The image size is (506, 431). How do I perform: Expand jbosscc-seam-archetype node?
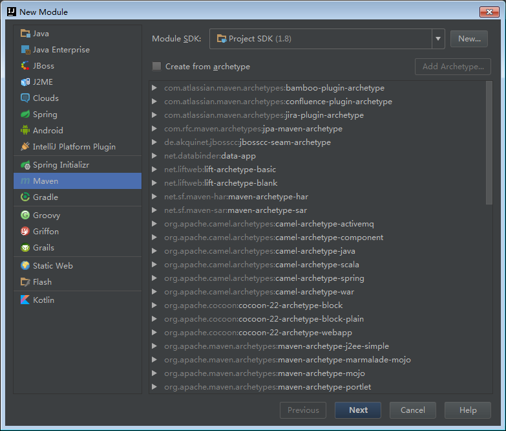pos(154,142)
